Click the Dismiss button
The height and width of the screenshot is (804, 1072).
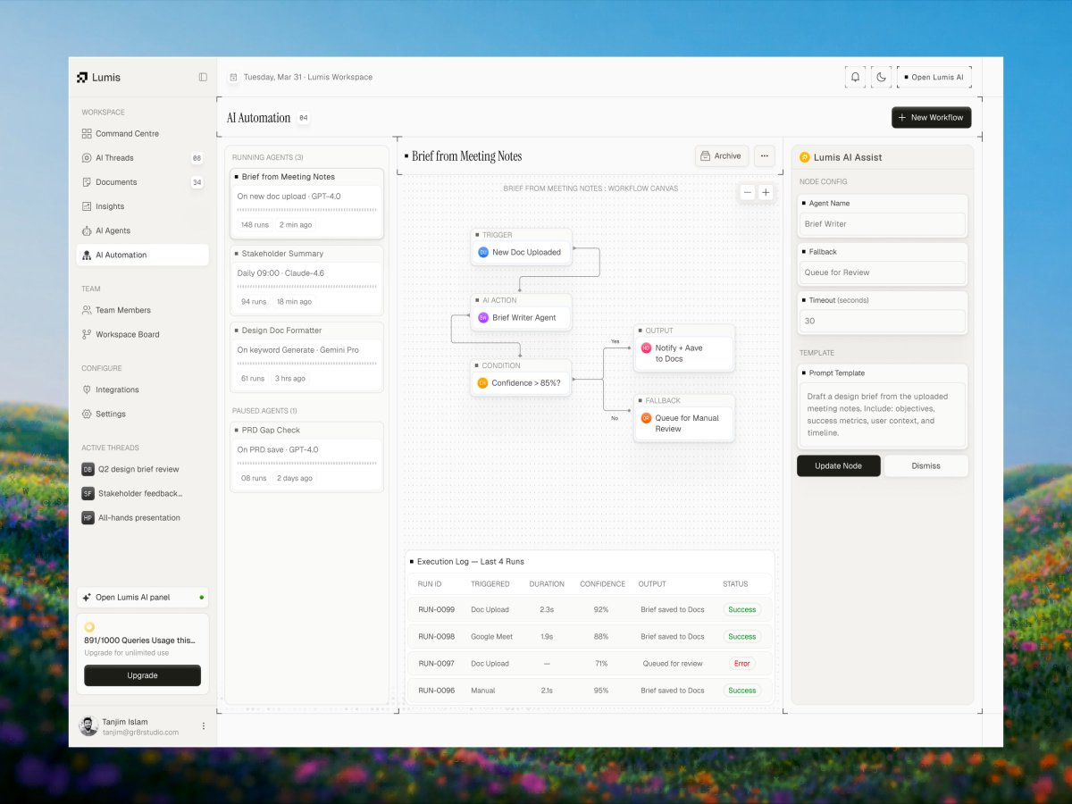(926, 465)
